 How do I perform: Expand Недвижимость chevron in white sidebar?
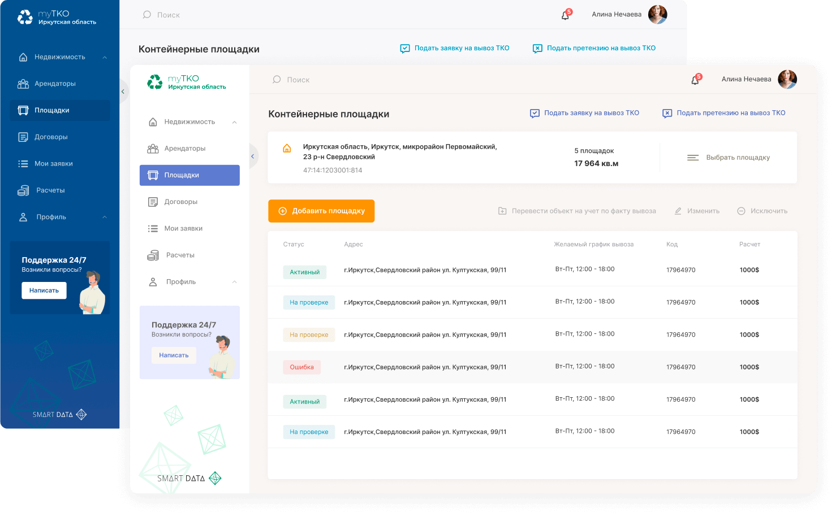pyautogui.click(x=234, y=122)
